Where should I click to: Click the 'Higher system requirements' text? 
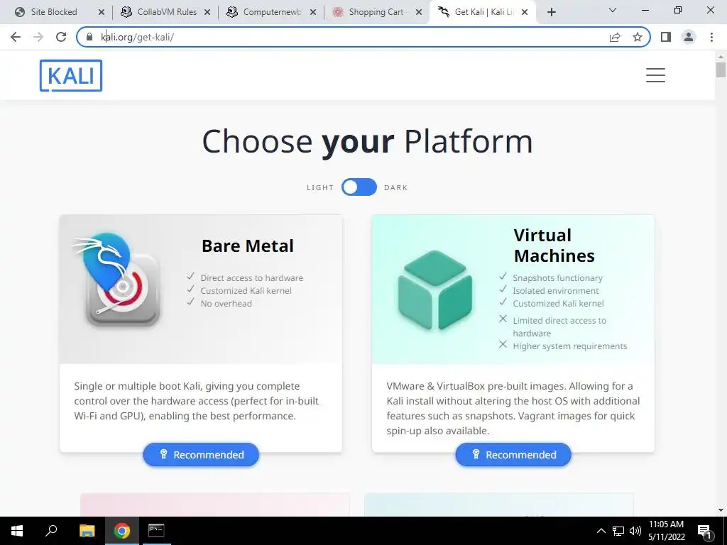(570, 346)
